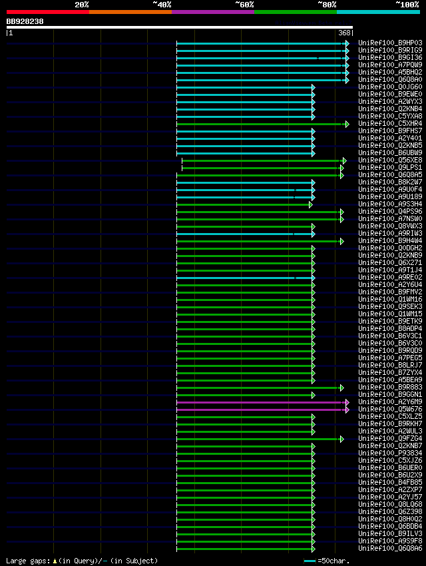This screenshot has height=566, width=426.
Task: Select the UniRef100_A7PEG5 label
Action: (390, 358)
